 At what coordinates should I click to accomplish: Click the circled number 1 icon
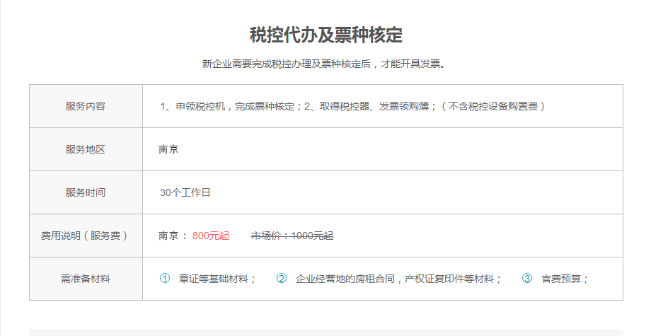(x=165, y=279)
